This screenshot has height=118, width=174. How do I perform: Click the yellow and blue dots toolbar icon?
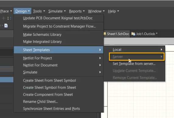click(9, 18)
